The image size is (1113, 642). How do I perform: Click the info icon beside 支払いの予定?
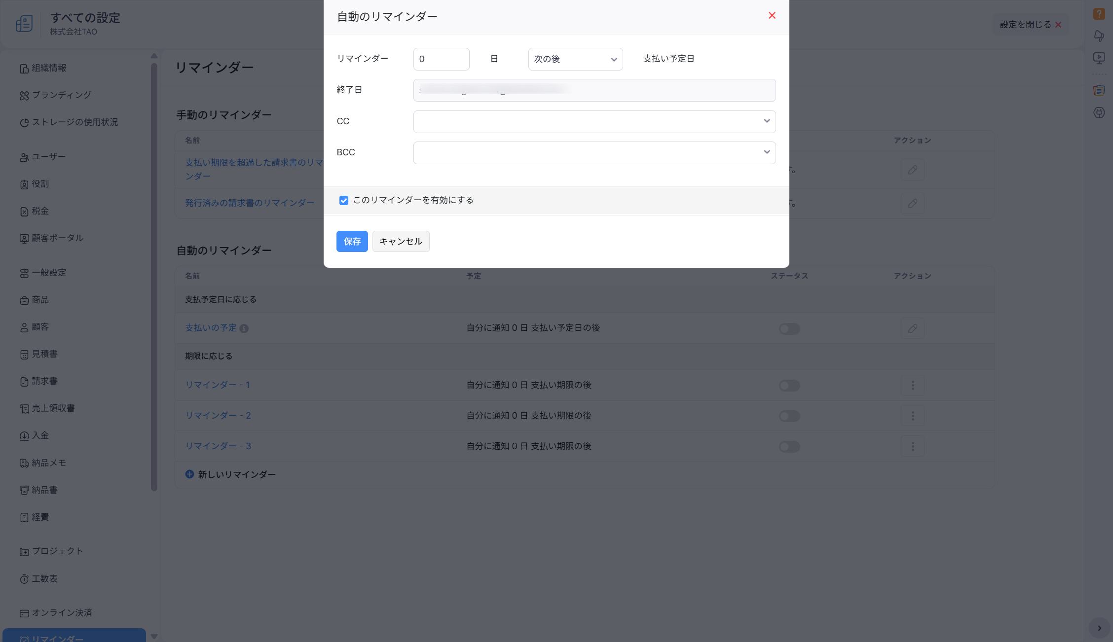coord(244,328)
